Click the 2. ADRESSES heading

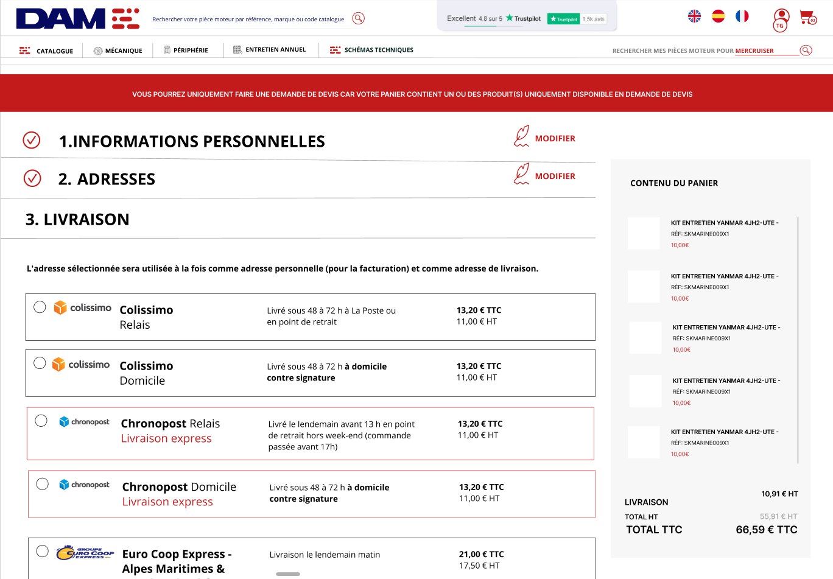[107, 179]
